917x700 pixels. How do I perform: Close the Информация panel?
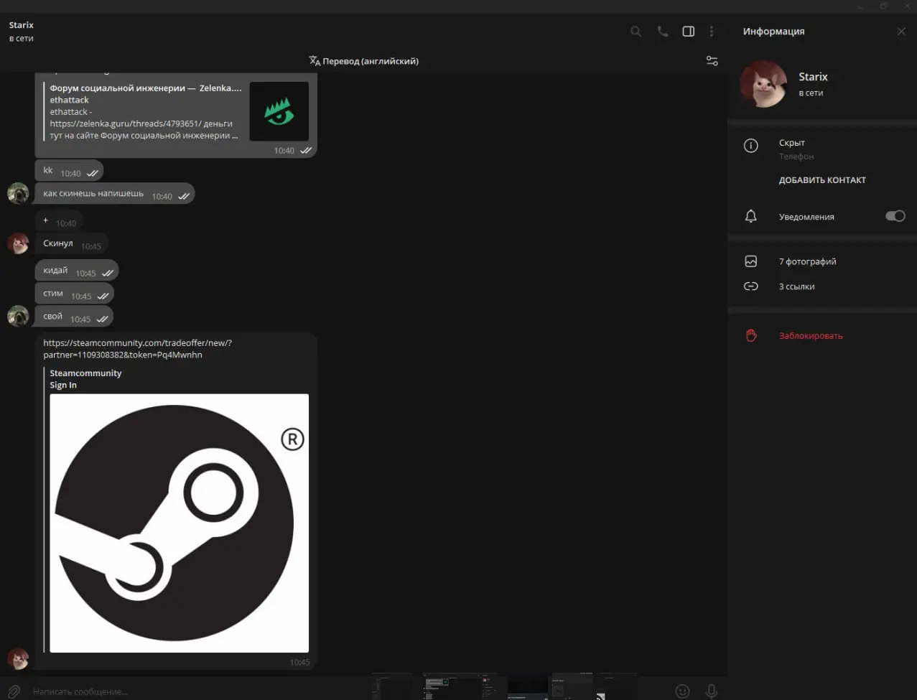point(901,32)
